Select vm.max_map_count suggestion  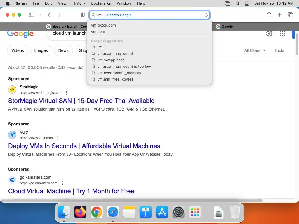click(x=149, y=54)
